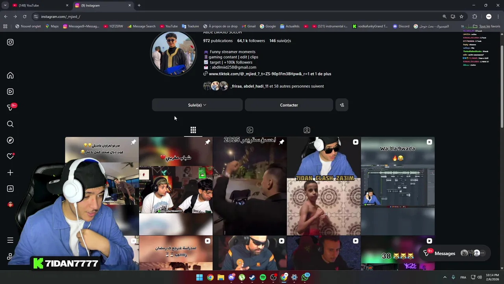This screenshot has height=284, width=504.
Task: Switch to the (148) YouTube browser tab
Action: [x=40, y=6]
